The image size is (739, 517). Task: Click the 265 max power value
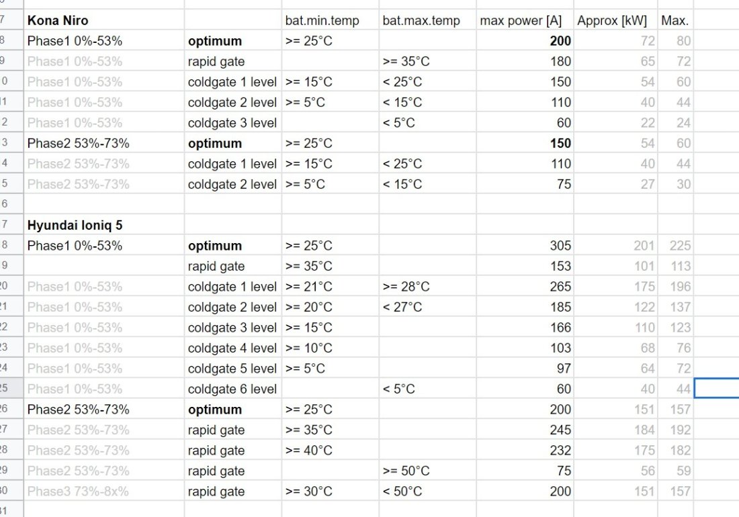click(525, 286)
